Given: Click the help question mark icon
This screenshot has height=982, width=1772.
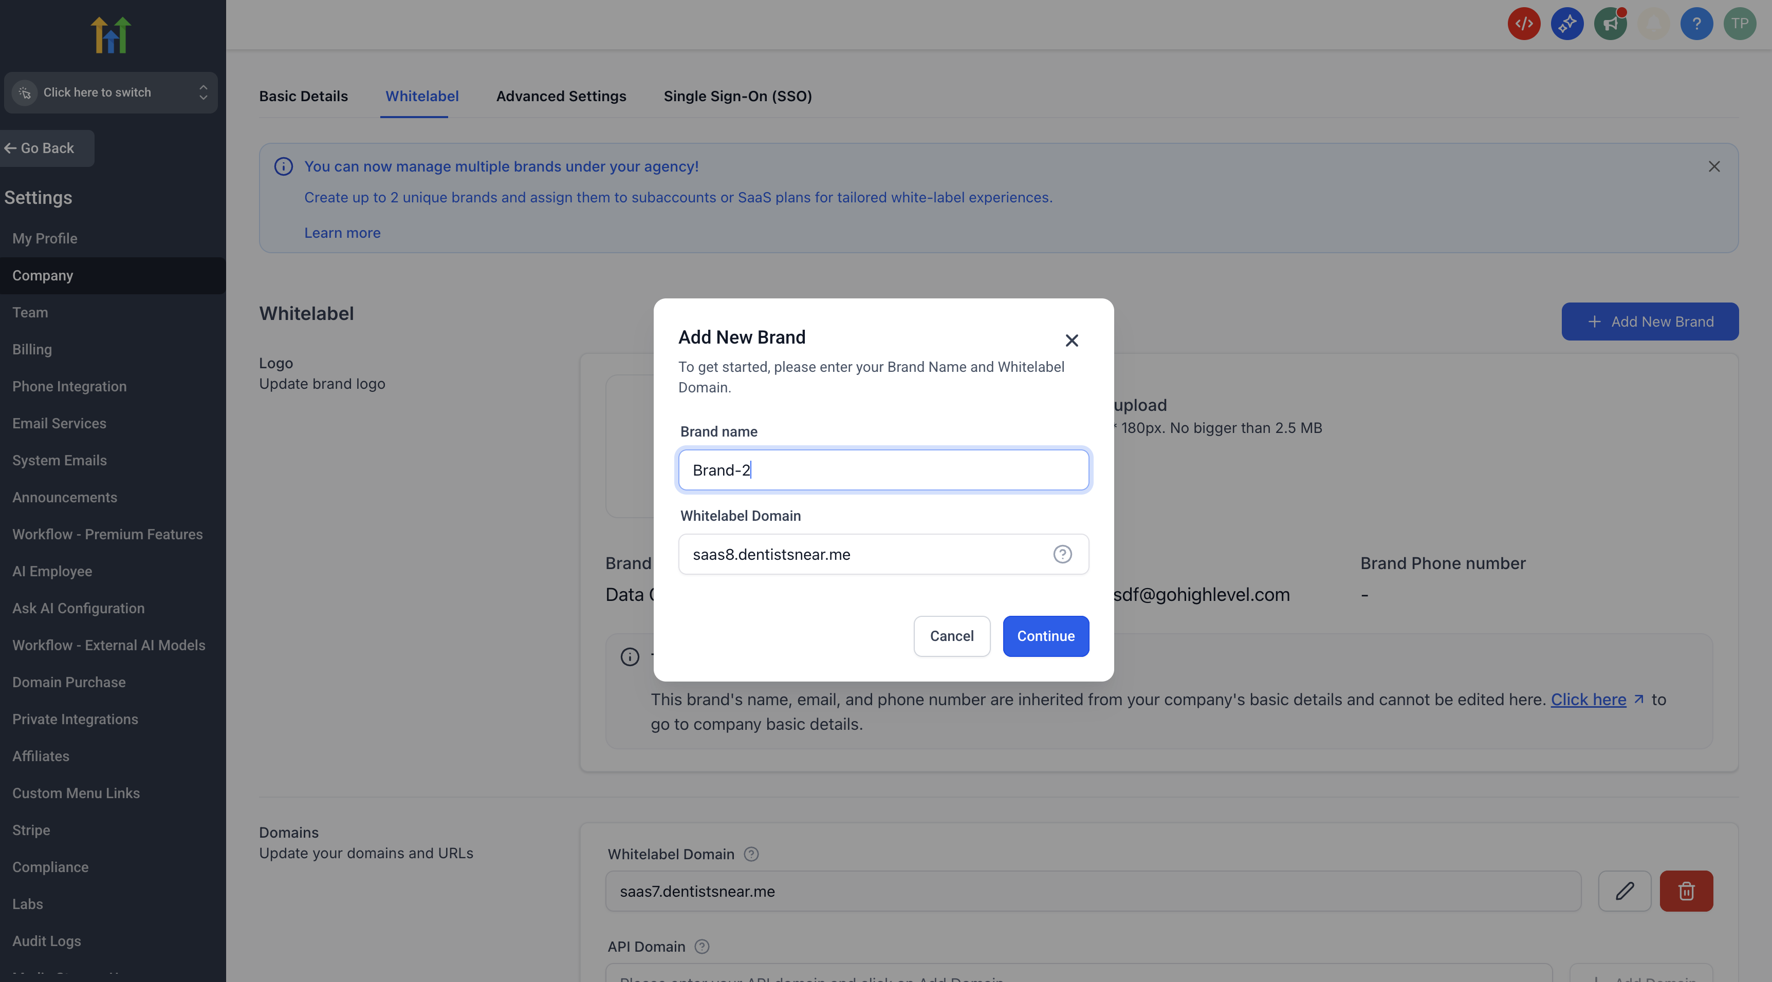Looking at the screenshot, I should (1696, 24).
